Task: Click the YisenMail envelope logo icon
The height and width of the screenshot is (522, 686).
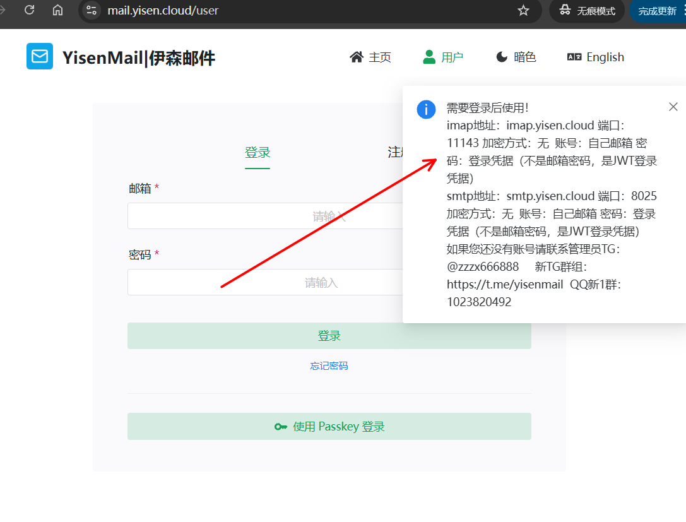Action: click(40, 56)
